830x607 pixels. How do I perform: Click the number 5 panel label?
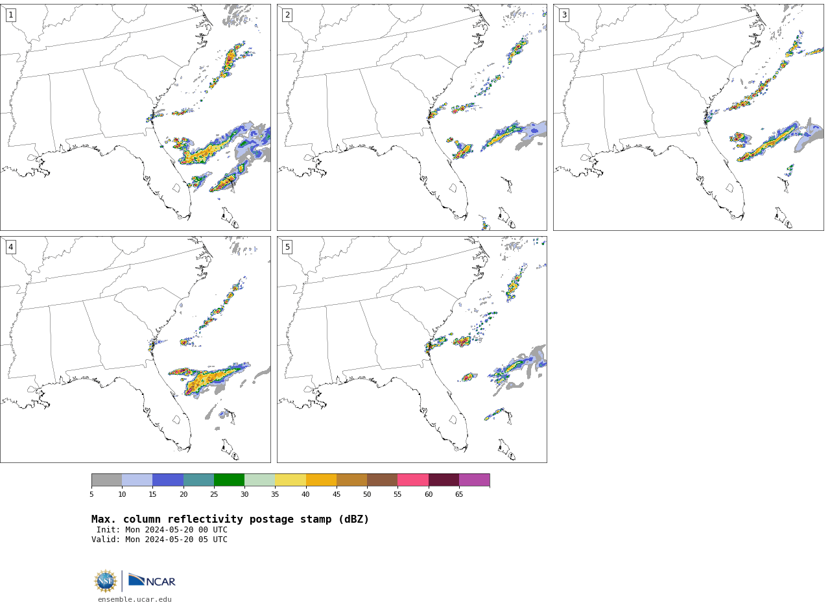point(287,247)
